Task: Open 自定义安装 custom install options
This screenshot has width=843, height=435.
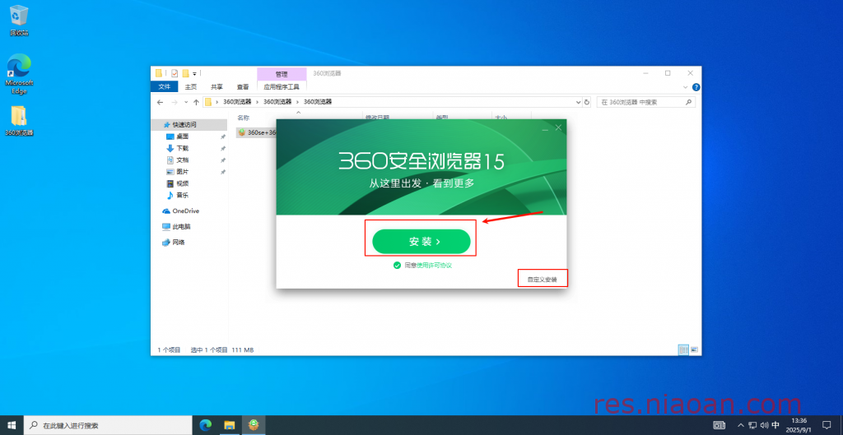Action: tap(542, 280)
